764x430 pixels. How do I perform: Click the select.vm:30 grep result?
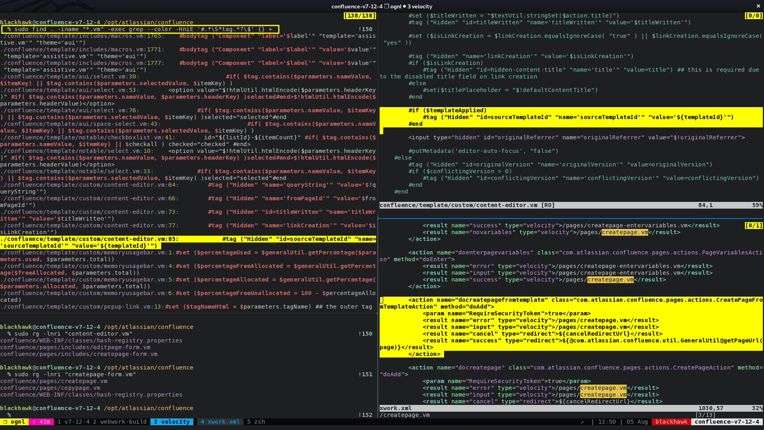click(x=188, y=80)
